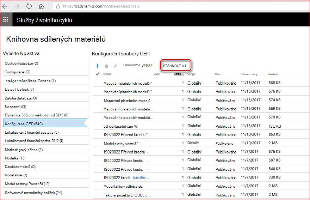310x200 pixels.
Task: Sort by Datum změny column header
Action: point(249,74)
